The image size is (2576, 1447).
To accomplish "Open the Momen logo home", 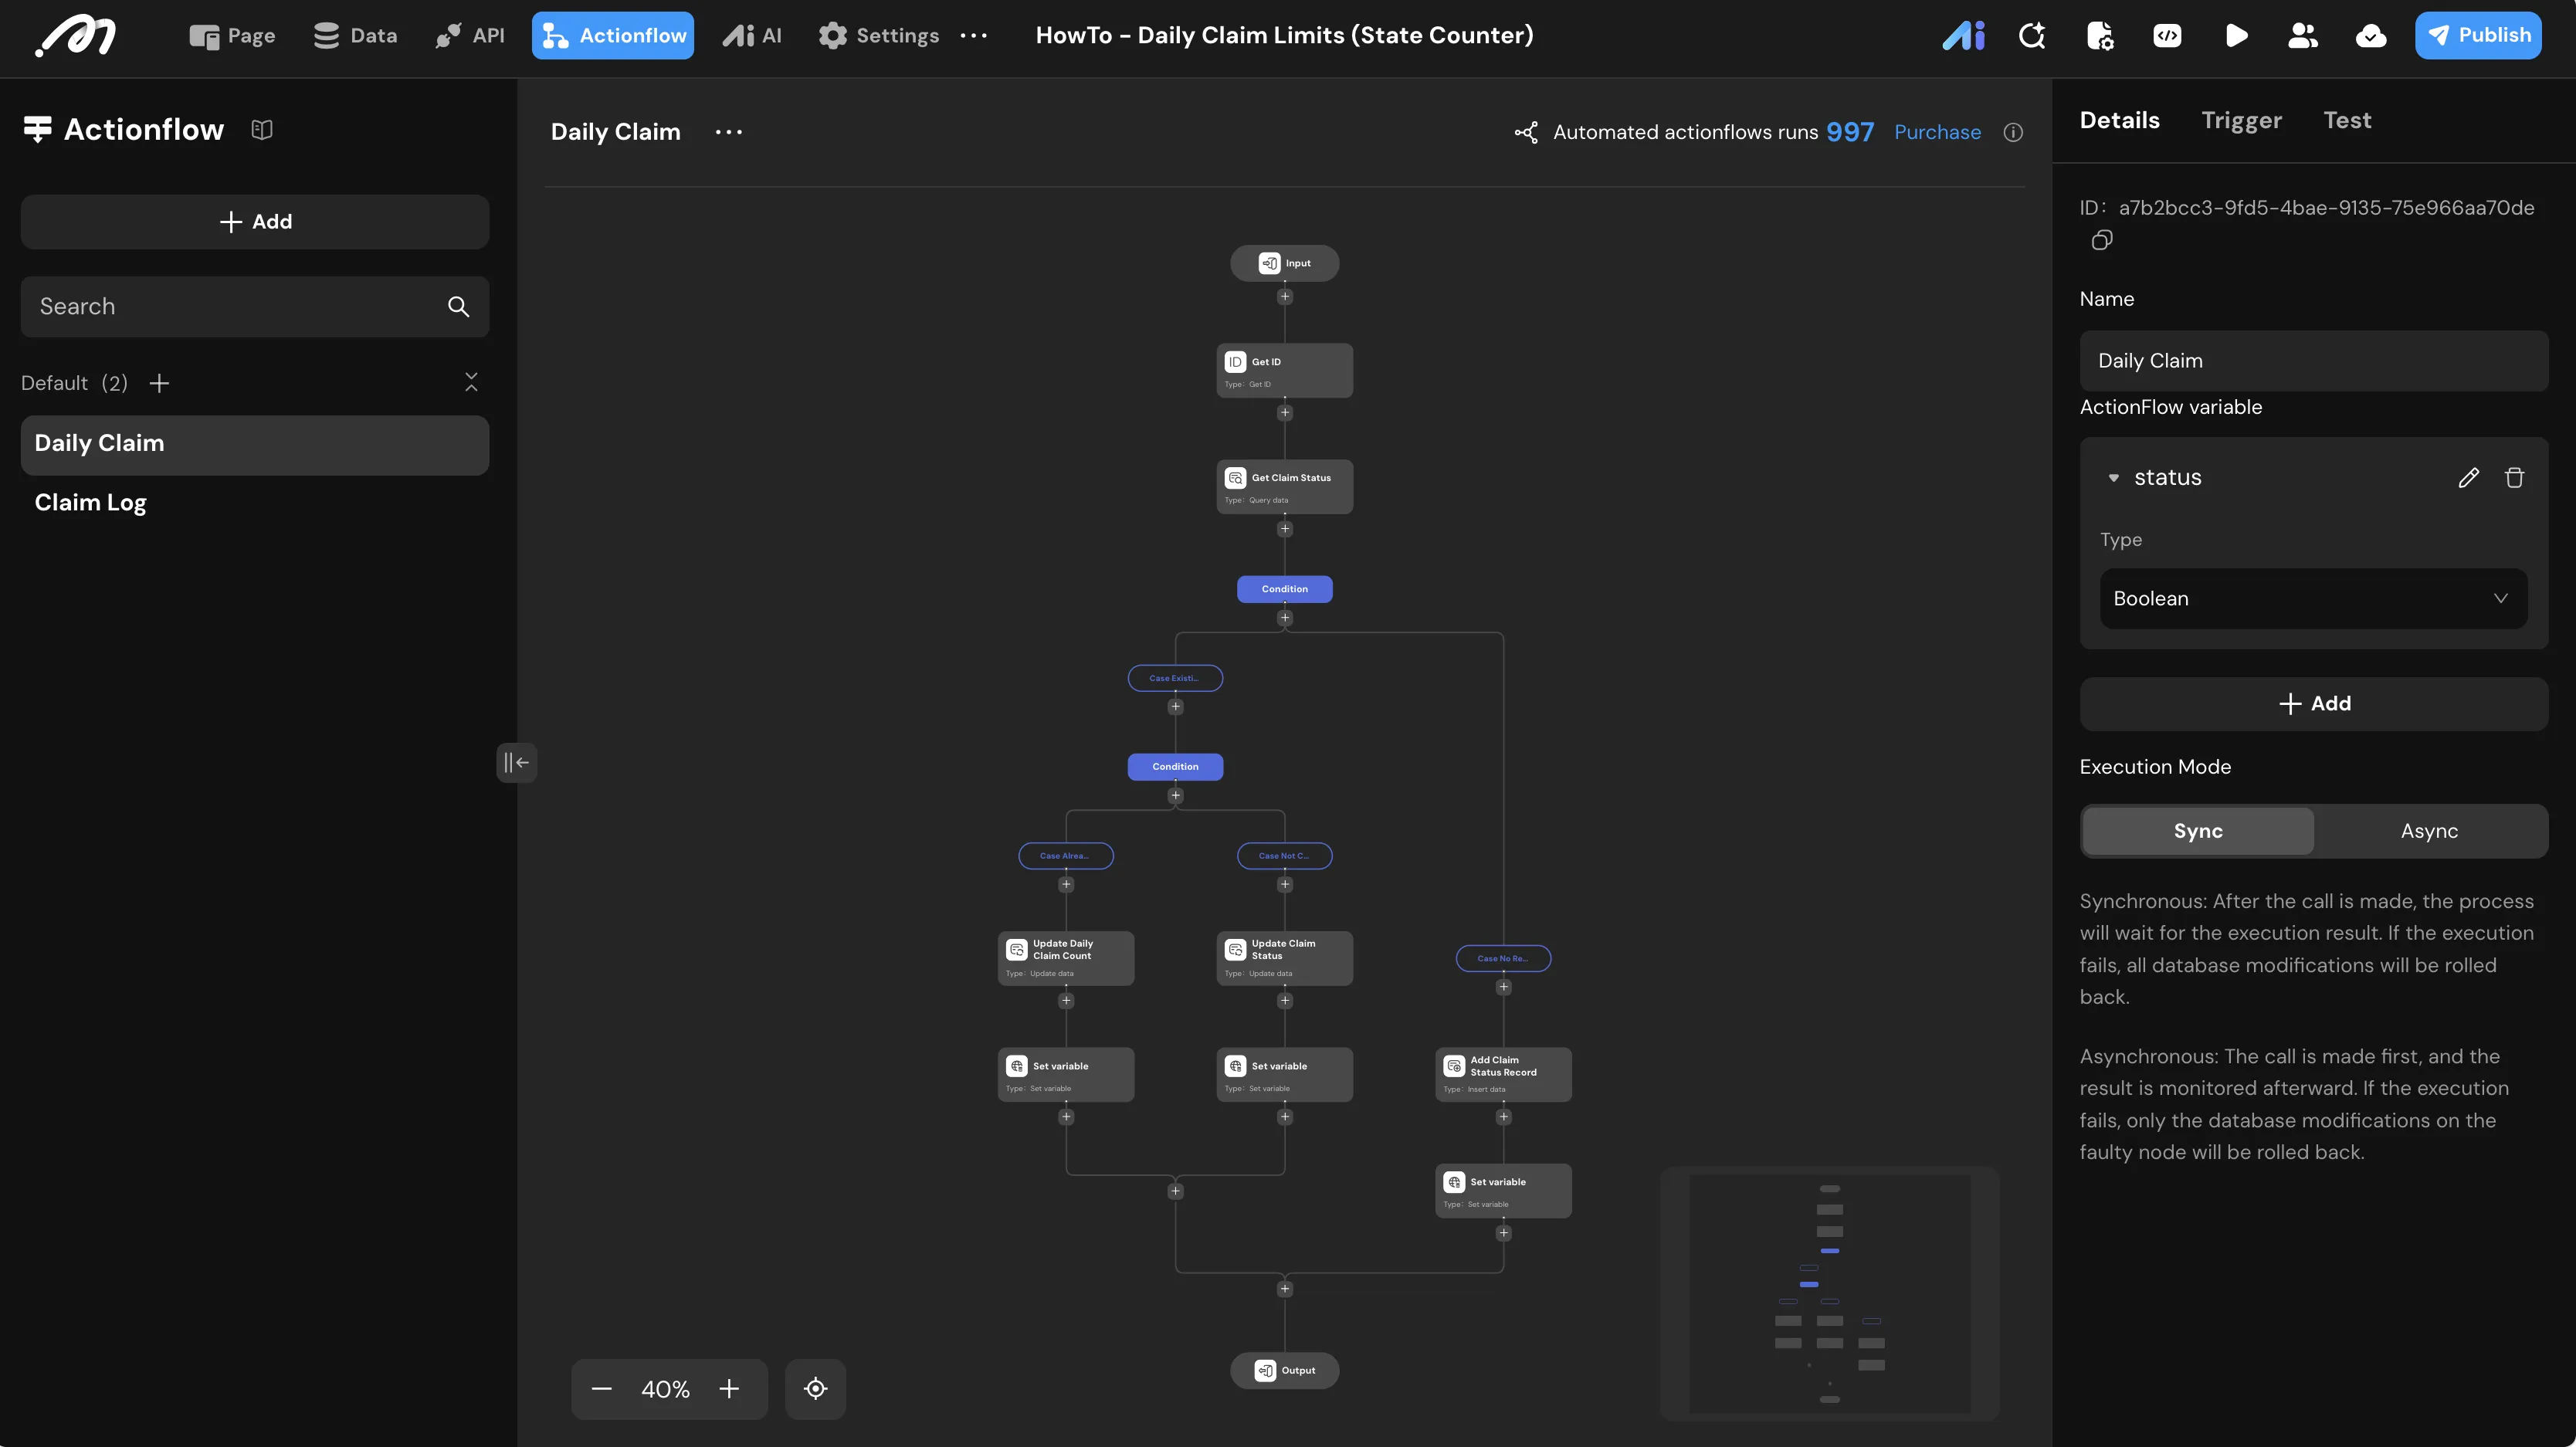I will pyautogui.click(x=76, y=36).
